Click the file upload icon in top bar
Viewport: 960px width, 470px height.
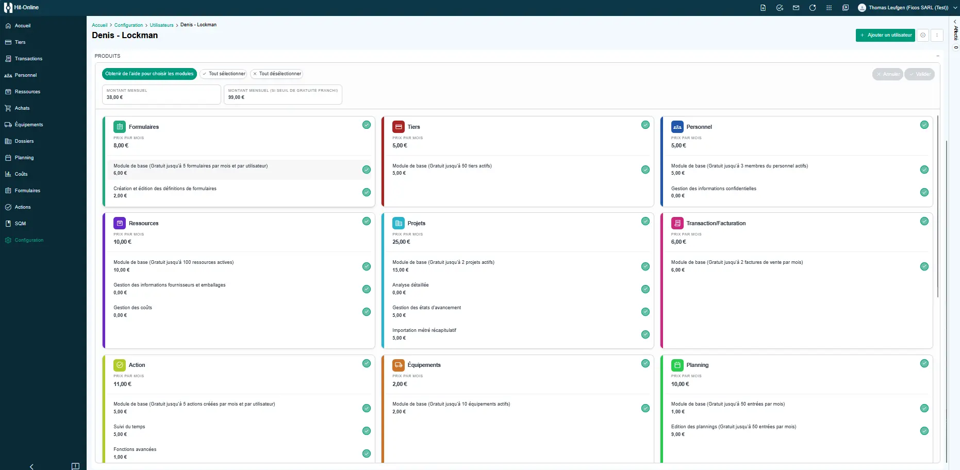(x=763, y=8)
